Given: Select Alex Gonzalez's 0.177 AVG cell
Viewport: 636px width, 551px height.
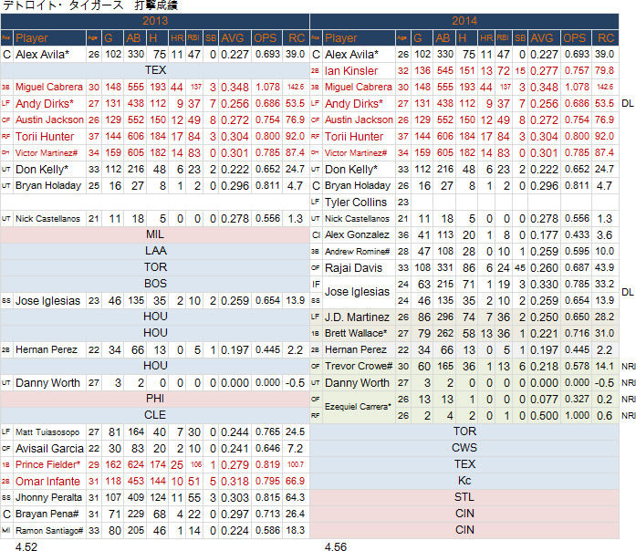Looking at the screenshot, I should (x=544, y=235).
